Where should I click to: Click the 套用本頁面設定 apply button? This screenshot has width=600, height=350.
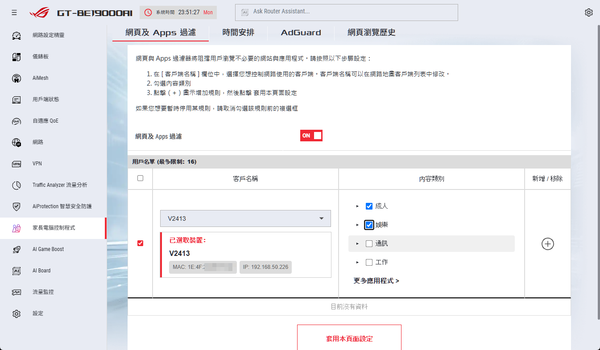point(349,338)
